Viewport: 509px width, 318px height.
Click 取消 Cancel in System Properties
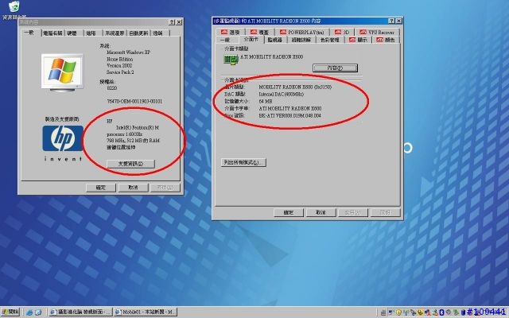[x=133, y=188]
